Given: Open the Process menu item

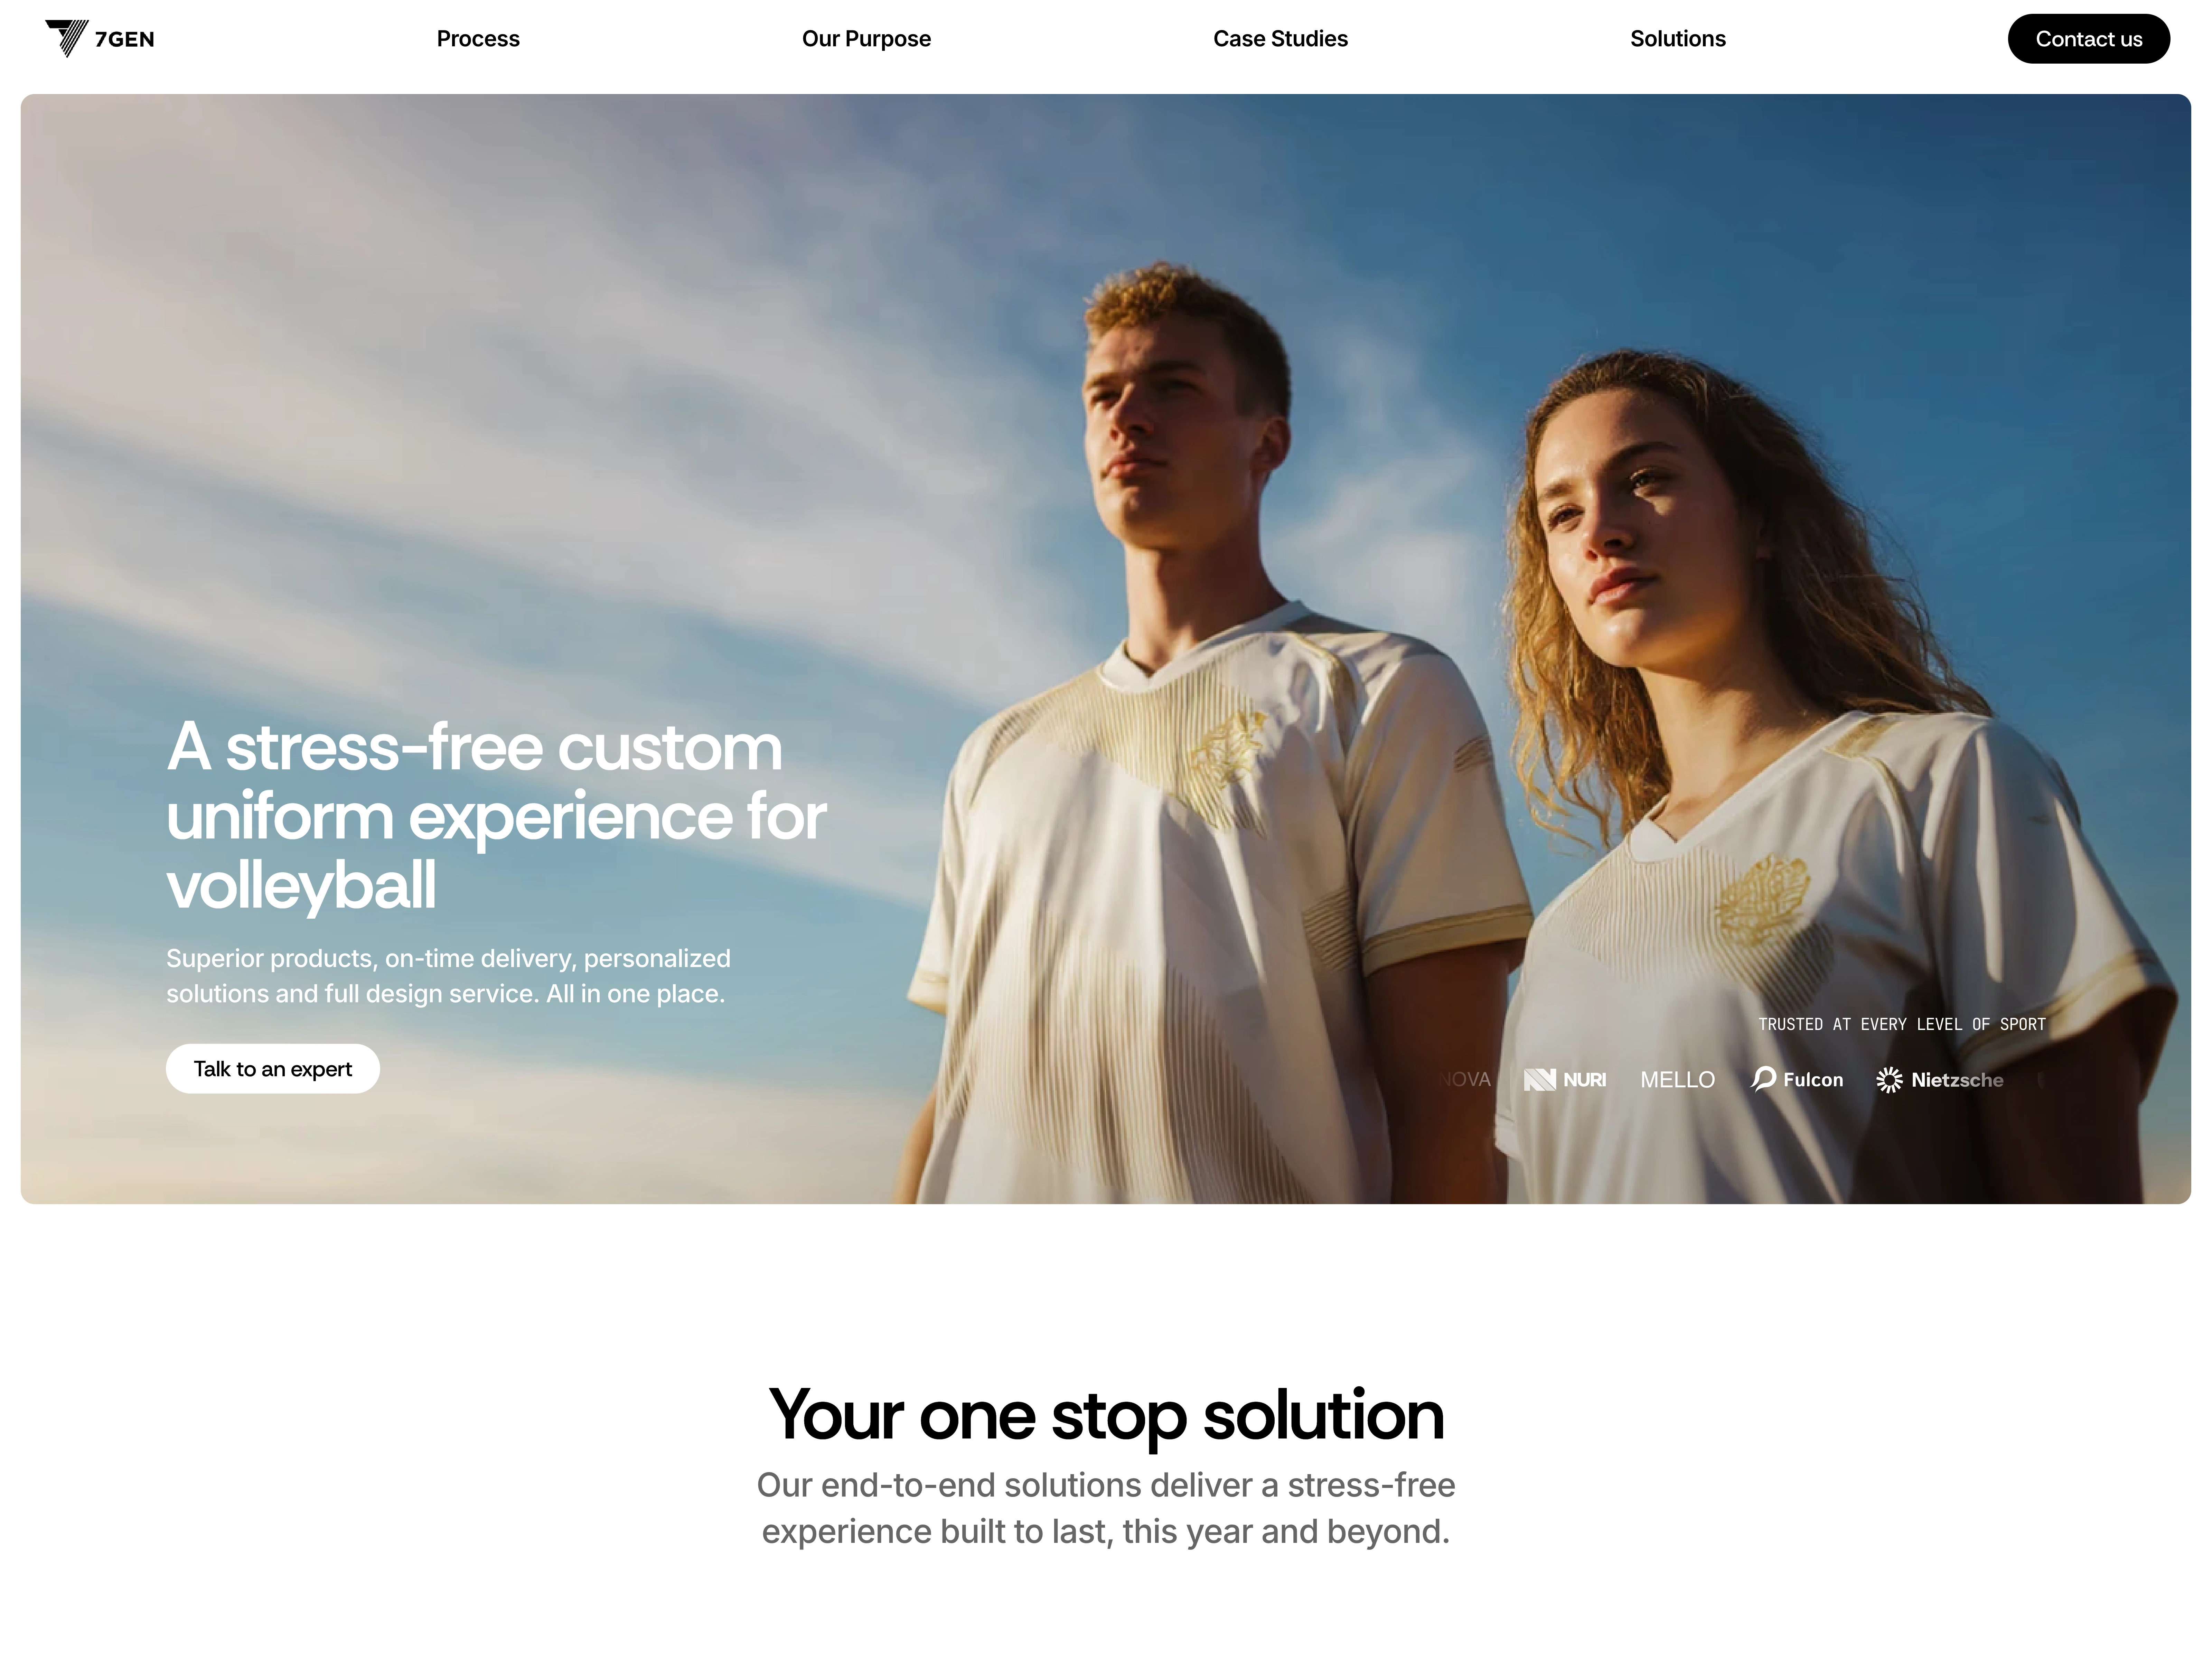Looking at the screenshot, I should [478, 39].
